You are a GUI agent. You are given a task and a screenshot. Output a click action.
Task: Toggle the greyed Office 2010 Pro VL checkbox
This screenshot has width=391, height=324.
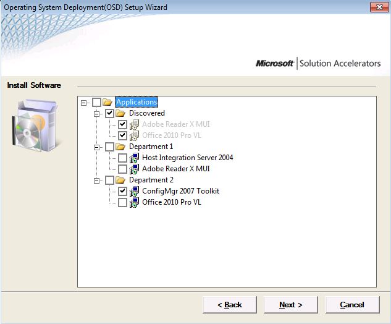pyautogui.click(x=122, y=135)
